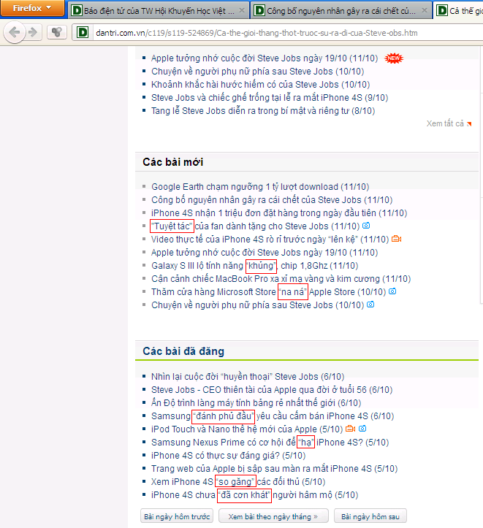483x528 pixels.
Task: Close the 'Công bố nguyên nhân' tab
Action: 425,10
